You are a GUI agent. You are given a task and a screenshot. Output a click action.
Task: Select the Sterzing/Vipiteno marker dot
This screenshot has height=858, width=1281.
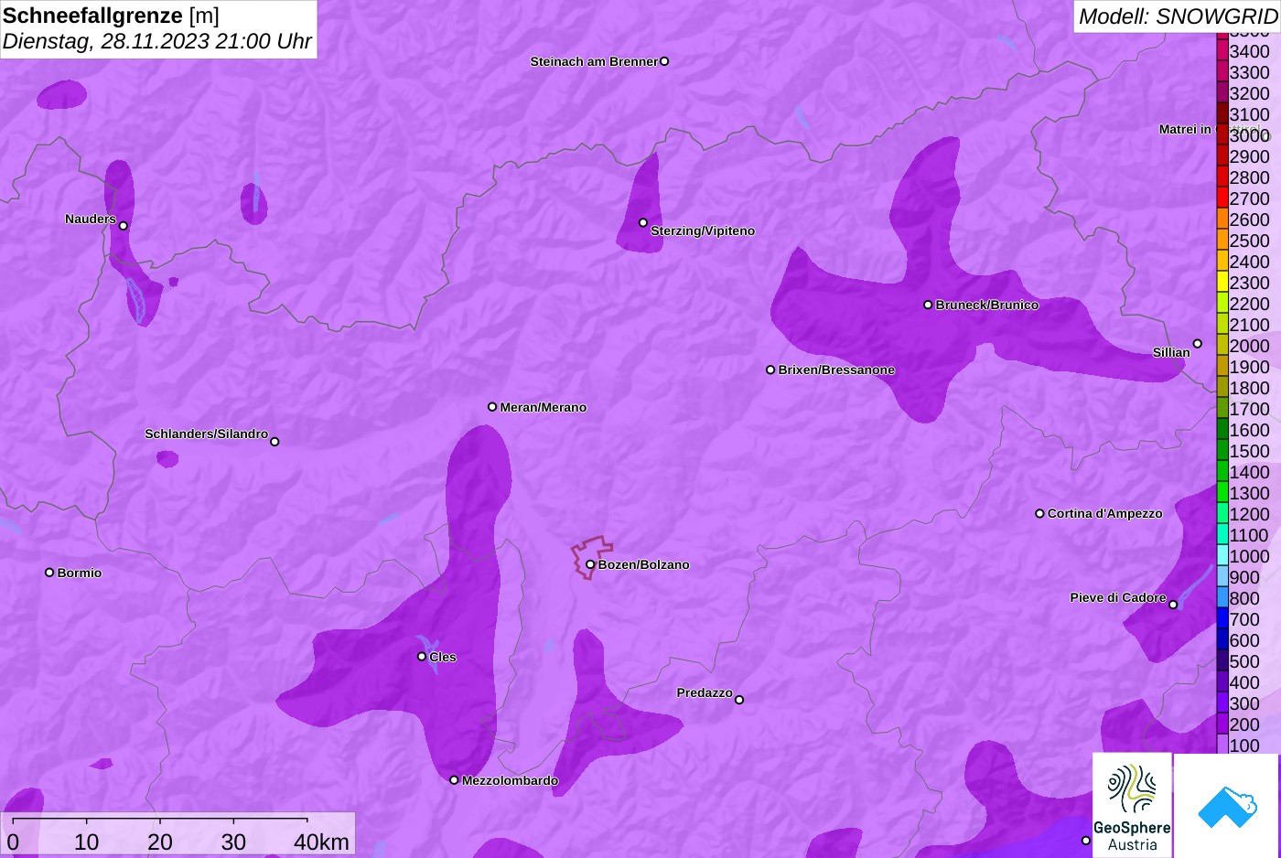pyautogui.click(x=643, y=222)
